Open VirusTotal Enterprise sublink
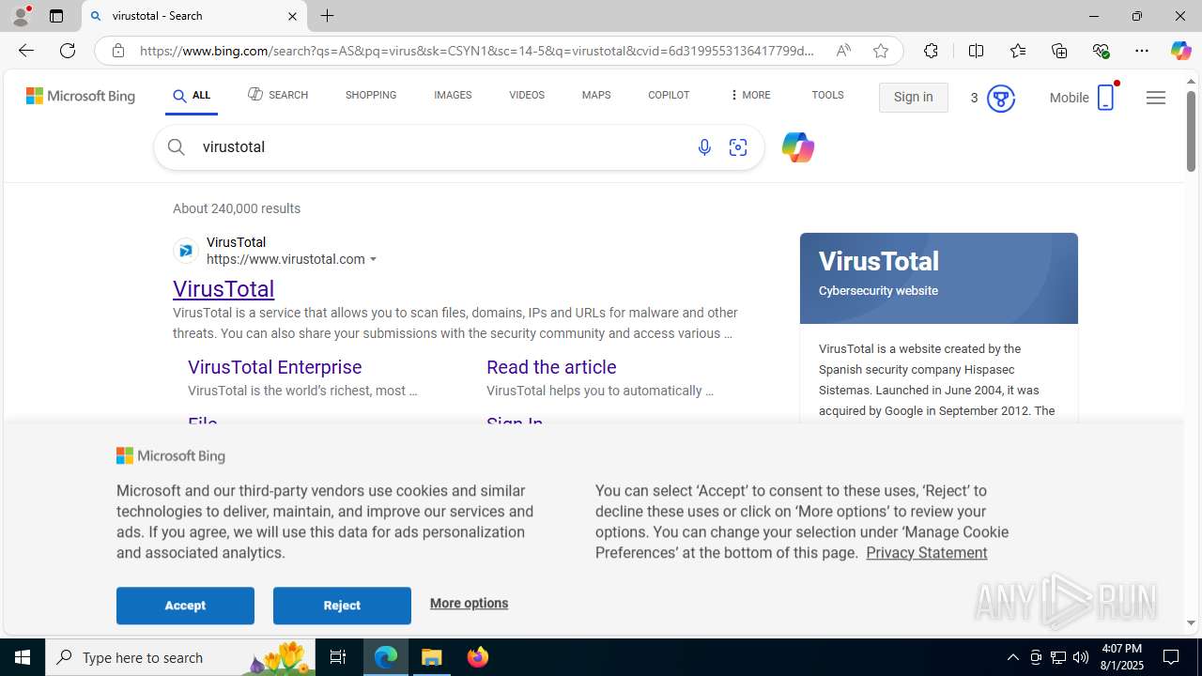This screenshot has width=1202, height=676. [274, 367]
